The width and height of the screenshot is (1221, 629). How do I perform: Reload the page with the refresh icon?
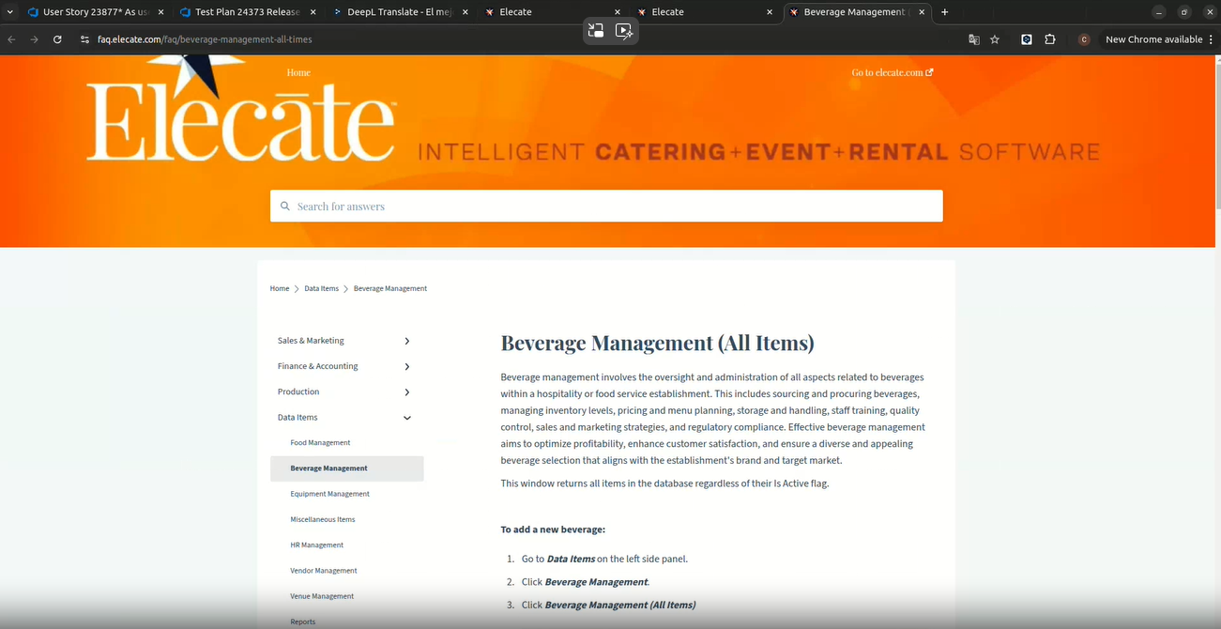tap(57, 39)
